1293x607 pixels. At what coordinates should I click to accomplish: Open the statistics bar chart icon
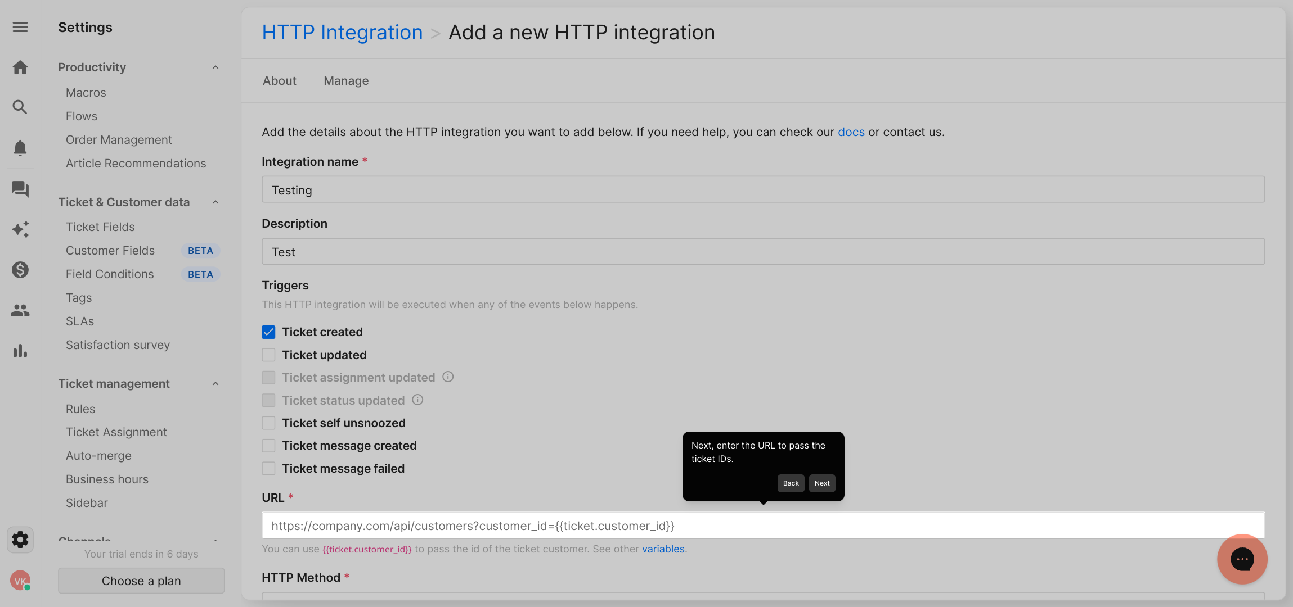(x=20, y=351)
